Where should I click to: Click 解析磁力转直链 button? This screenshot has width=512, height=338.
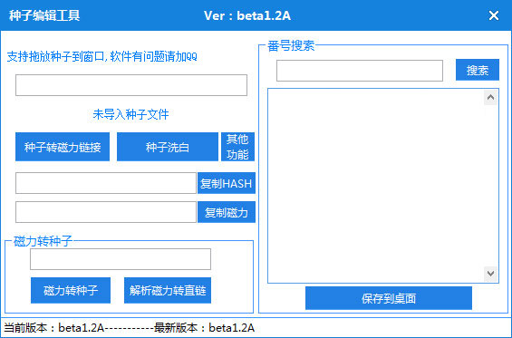pyautogui.click(x=168, y=290)
